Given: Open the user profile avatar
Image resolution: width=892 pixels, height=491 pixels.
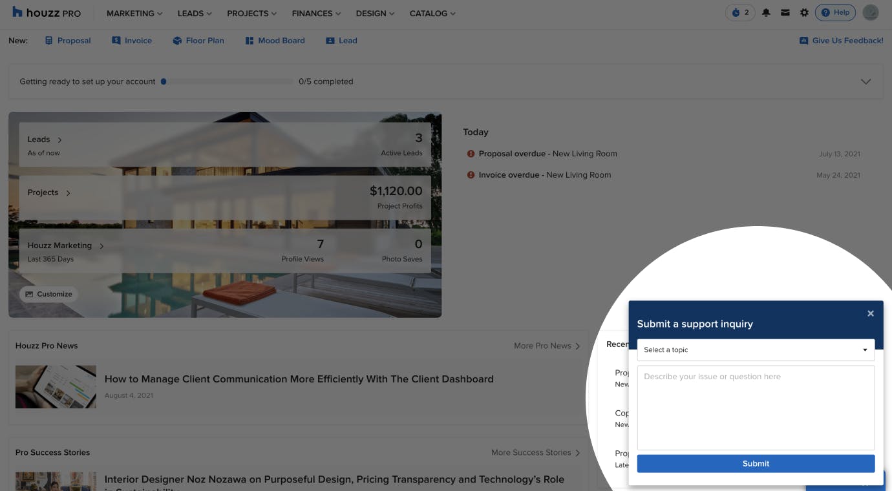Looking at the screenshot, I should [x=871, y=12].
